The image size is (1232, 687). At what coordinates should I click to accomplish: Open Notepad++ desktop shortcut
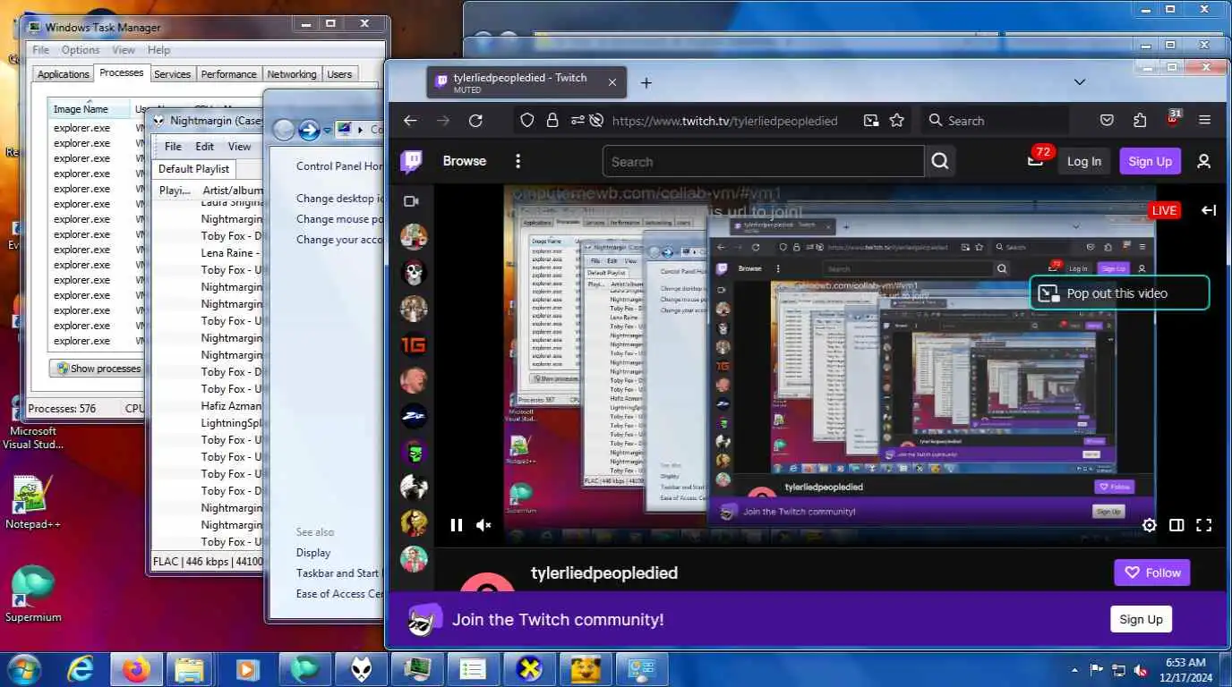click(x=33, y=502)
